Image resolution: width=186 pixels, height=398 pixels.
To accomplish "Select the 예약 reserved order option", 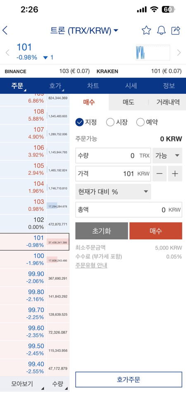I will click(147, 122).
